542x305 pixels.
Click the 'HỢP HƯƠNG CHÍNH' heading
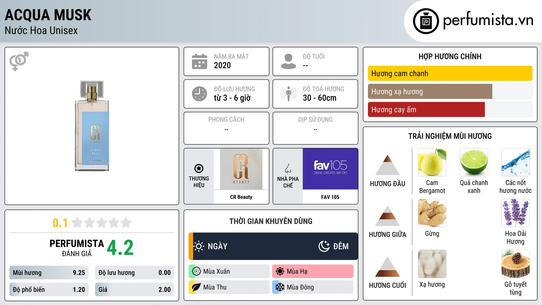[450, 56]
